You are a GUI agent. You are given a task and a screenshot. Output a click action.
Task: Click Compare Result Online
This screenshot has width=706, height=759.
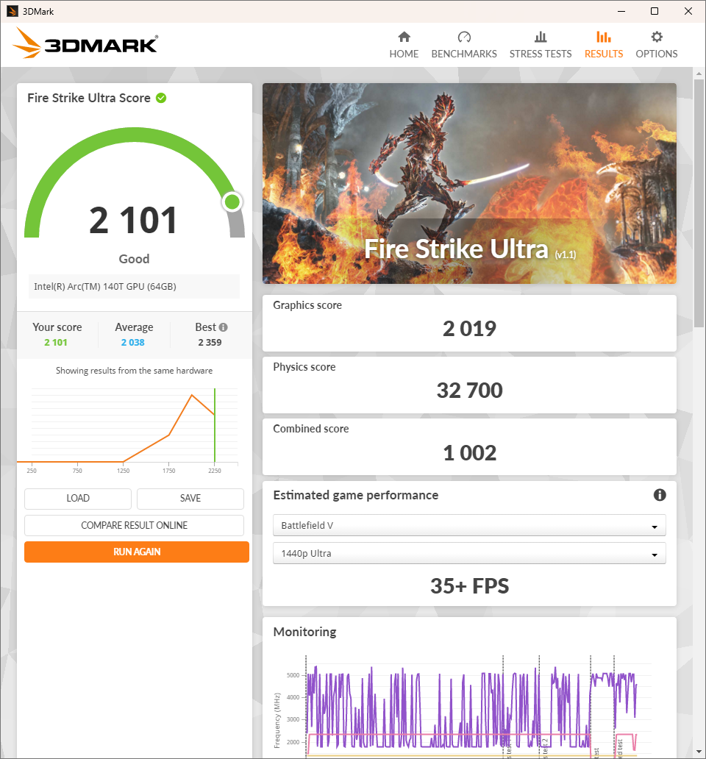[134, 525]
